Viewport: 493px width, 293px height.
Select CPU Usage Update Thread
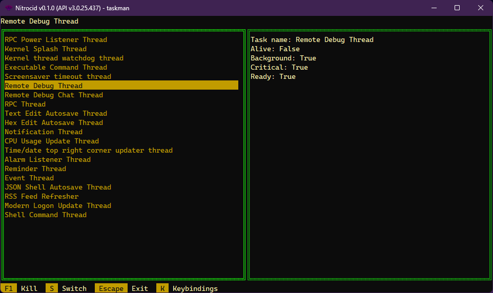[52, 141]
